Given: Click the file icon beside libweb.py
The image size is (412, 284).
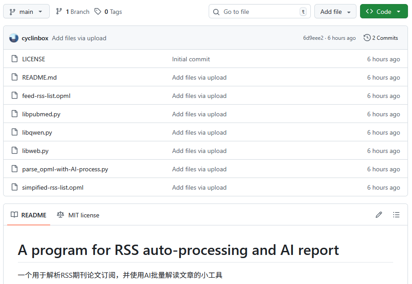Looking at the screenshot, I should (15, 151).
